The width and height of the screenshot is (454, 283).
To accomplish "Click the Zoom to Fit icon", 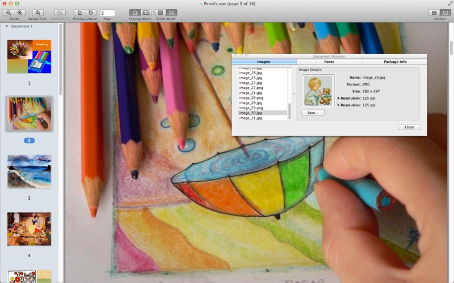I will click(x=60, y=12).
